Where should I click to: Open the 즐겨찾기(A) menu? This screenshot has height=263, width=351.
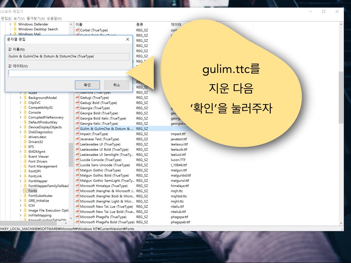[x=36, y=18]
